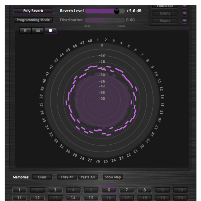Click the +5.6 dB reverb level value
Viewport: 201px width, 201px height.
click(134, 11)
